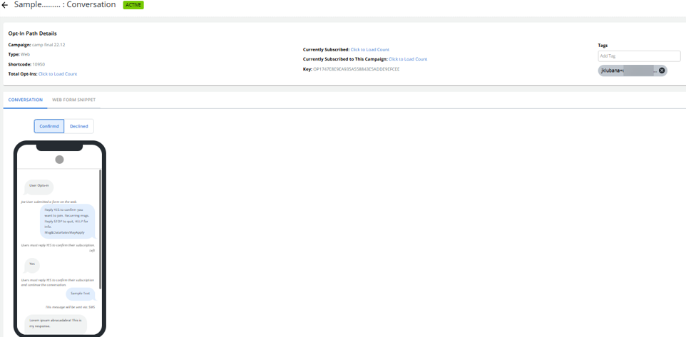Click the phone preview scrollbar

pos(100,228)
